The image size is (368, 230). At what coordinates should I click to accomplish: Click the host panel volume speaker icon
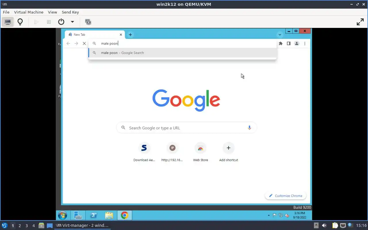(x=324, y=225)
